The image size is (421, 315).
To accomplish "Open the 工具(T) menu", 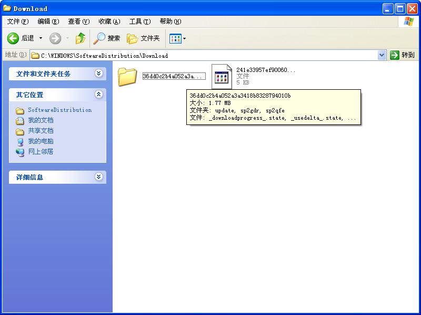I will tap(140, 22).
